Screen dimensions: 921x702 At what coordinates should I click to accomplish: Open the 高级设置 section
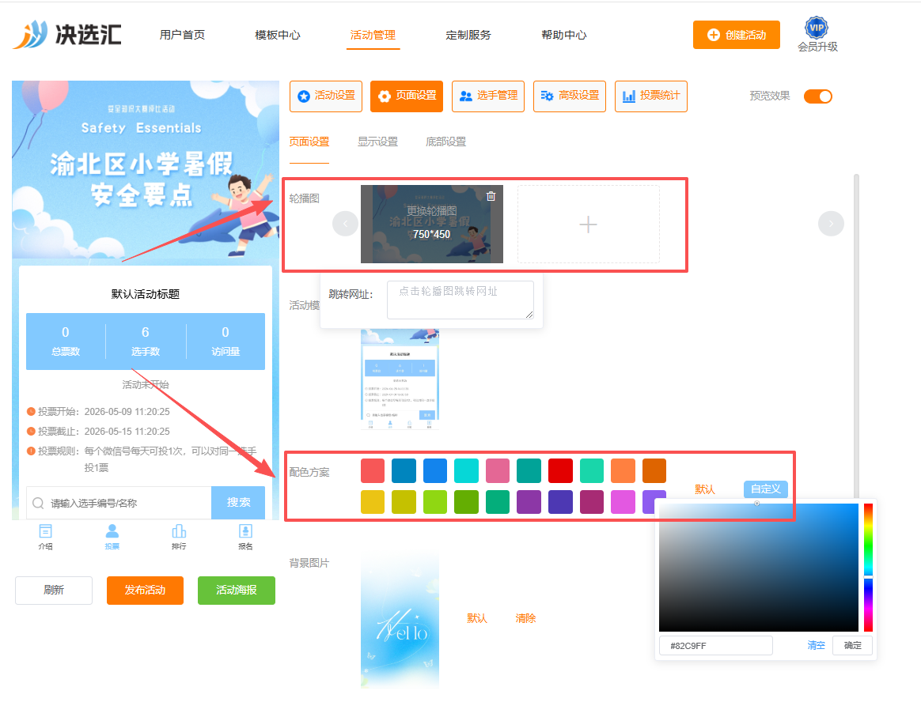point(570,96)
